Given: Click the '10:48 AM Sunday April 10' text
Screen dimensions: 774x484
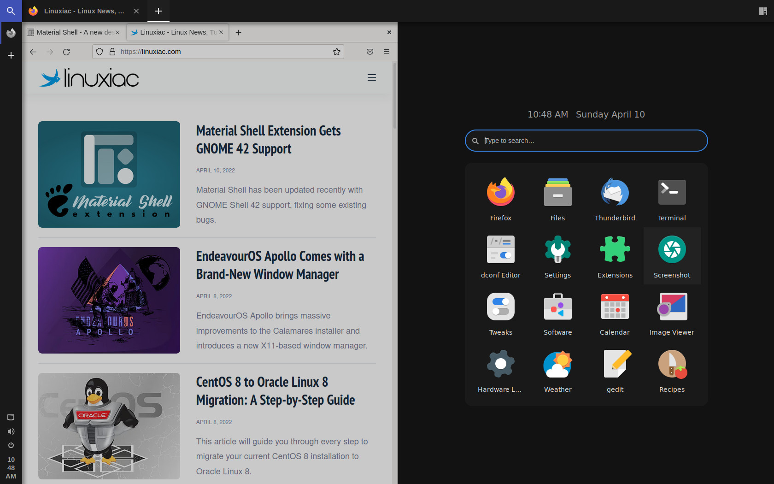Looking at the screenshot, I should pyautogui.click(x=586, y=114).
